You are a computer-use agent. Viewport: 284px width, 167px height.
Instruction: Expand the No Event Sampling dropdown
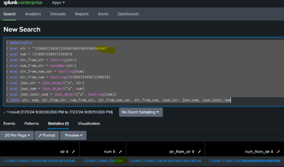pos(141,112)
